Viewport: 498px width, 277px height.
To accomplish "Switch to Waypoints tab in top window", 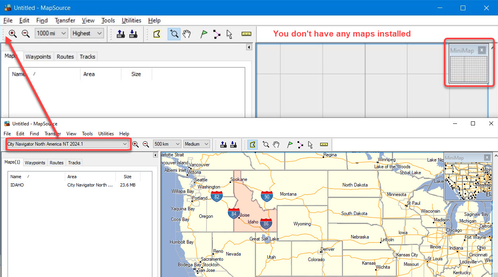I will click(x=38, y=57).
